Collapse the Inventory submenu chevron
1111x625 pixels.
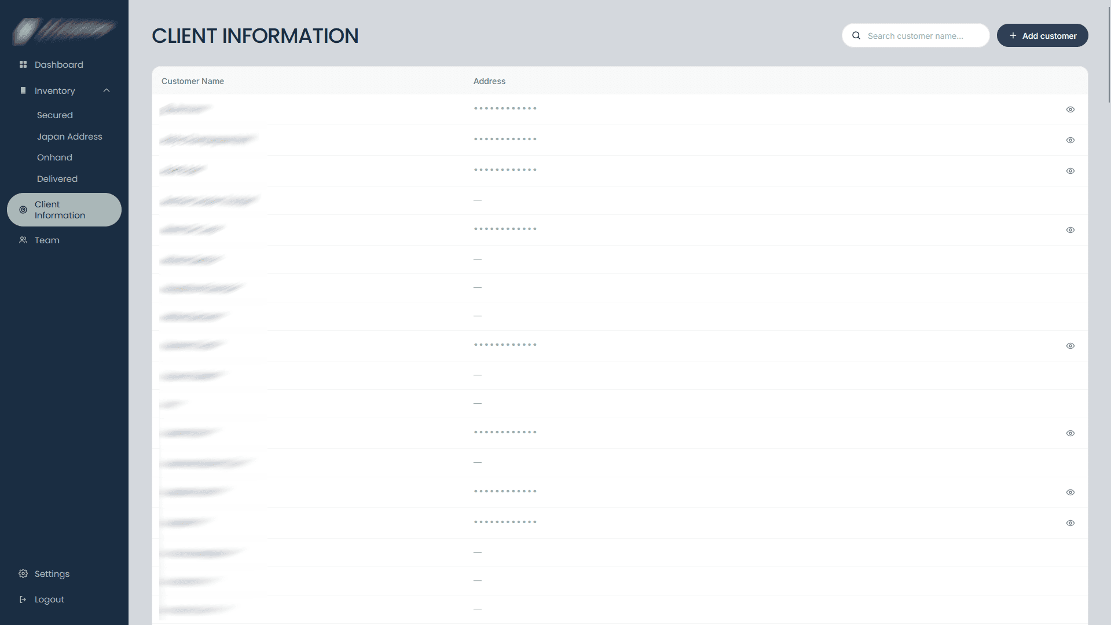pyautogui.click(x=107, y=90)
